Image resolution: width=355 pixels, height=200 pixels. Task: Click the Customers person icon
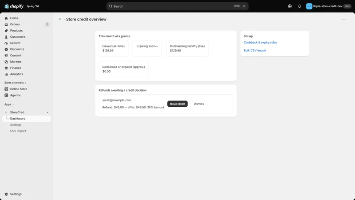(x=6, y=37)
